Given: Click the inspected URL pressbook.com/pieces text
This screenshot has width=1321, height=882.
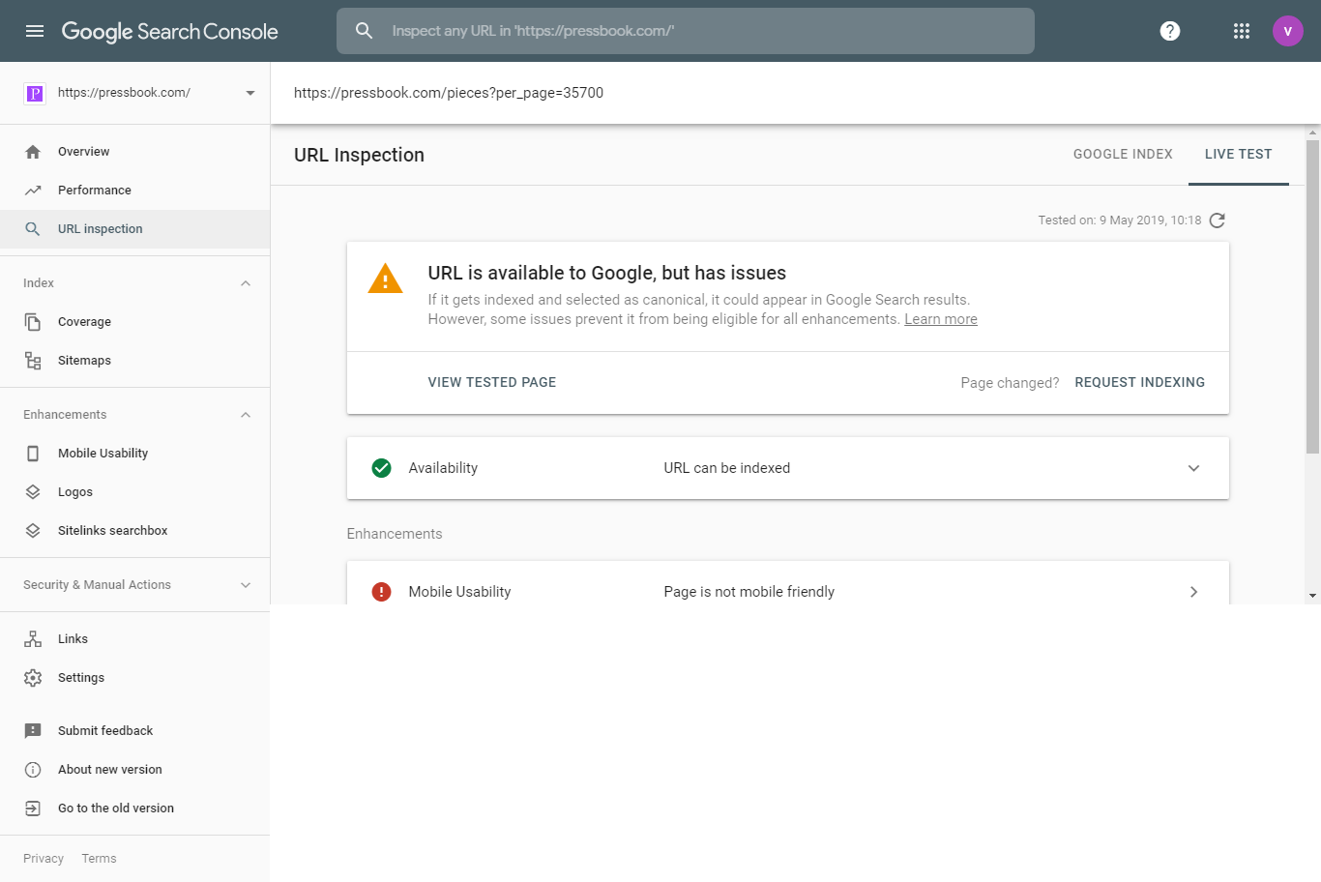Looking at the screenshot, I should [x=449, y=93].
